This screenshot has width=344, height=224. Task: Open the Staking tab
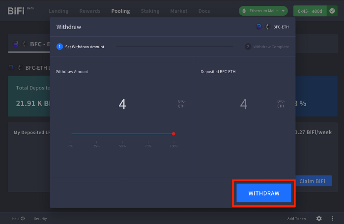150,11
